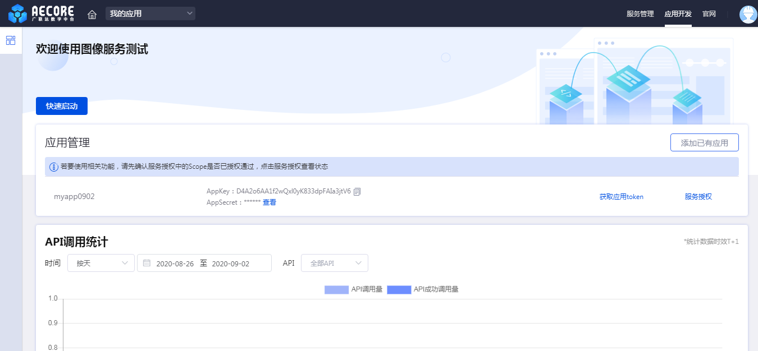Click calendar icon in date range field
The image size is (758, 351).
tap(147, 263)
